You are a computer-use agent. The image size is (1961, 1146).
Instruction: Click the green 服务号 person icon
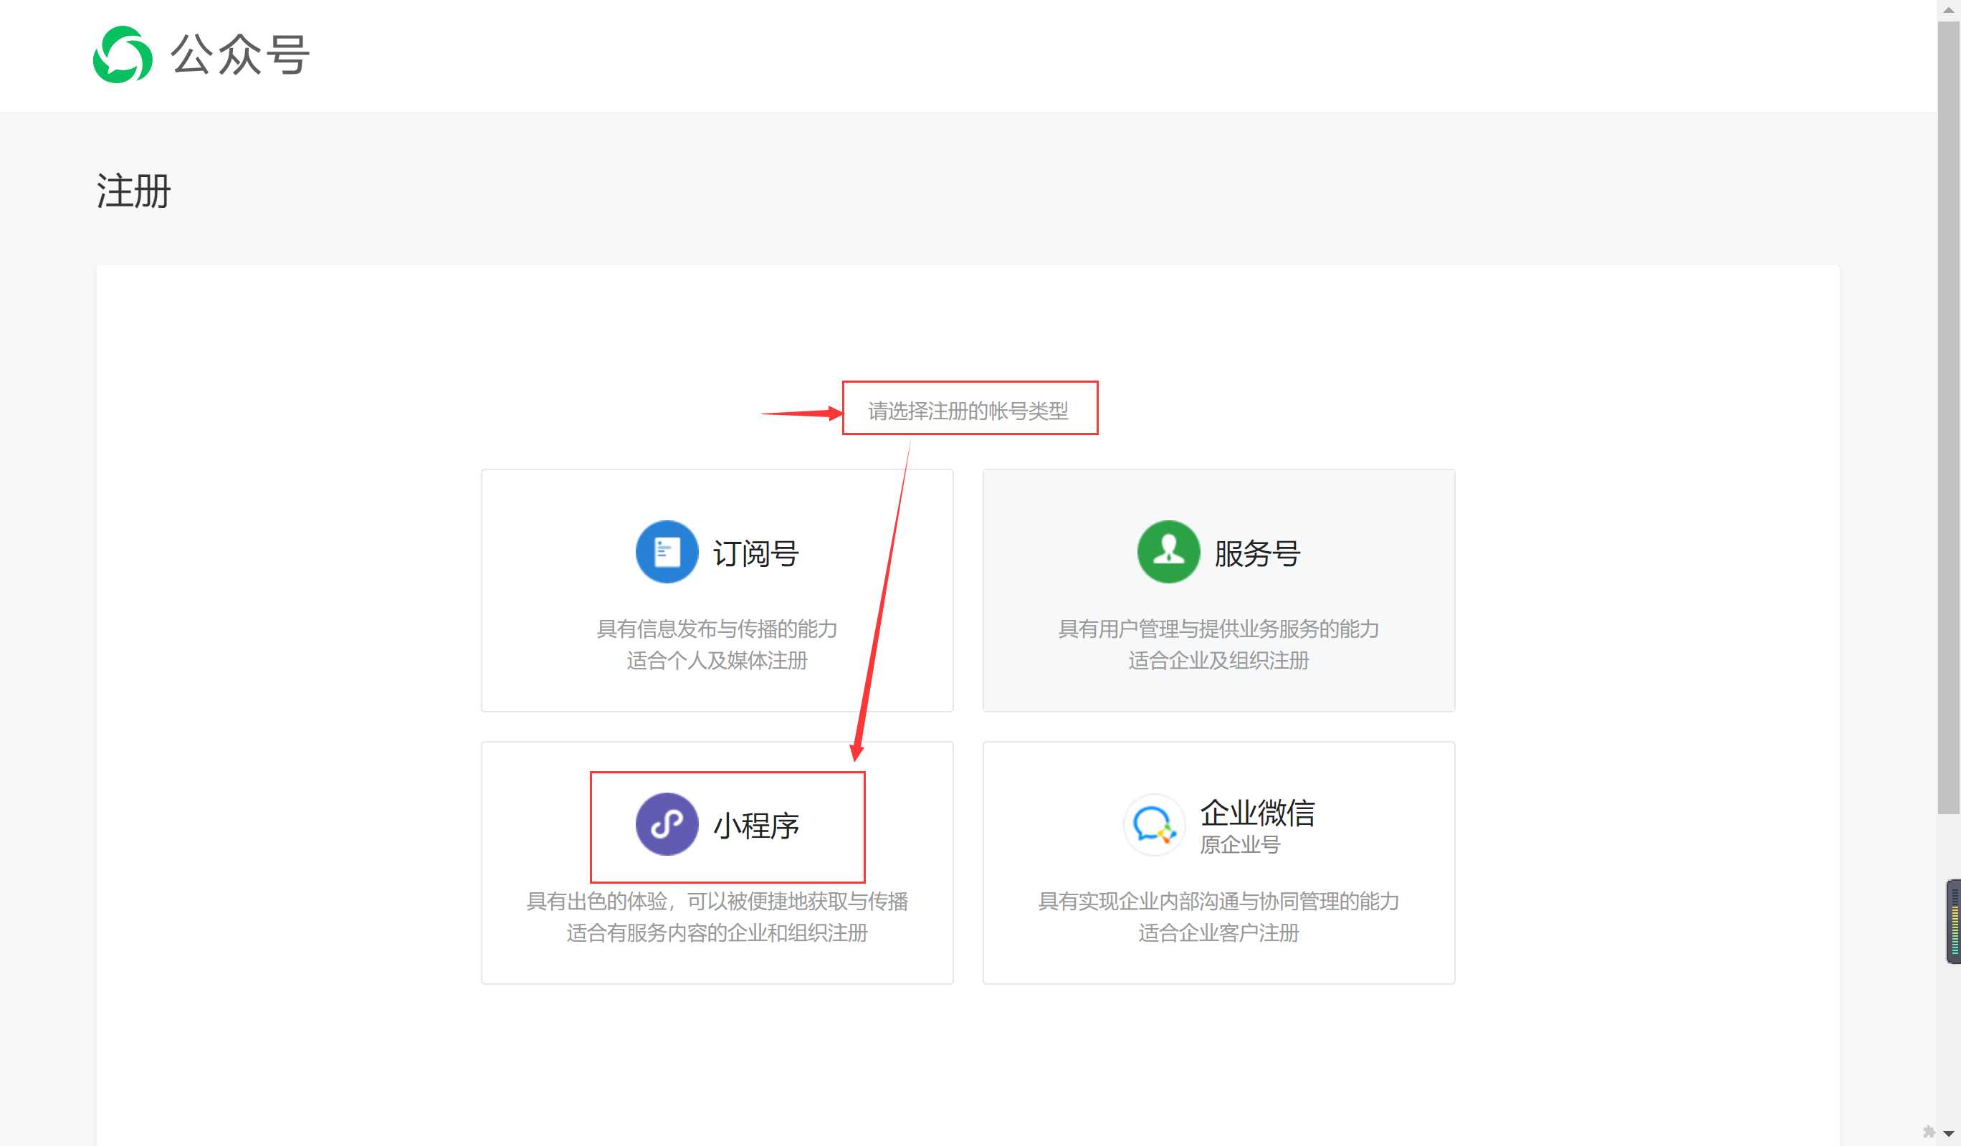click(1168, 552)
